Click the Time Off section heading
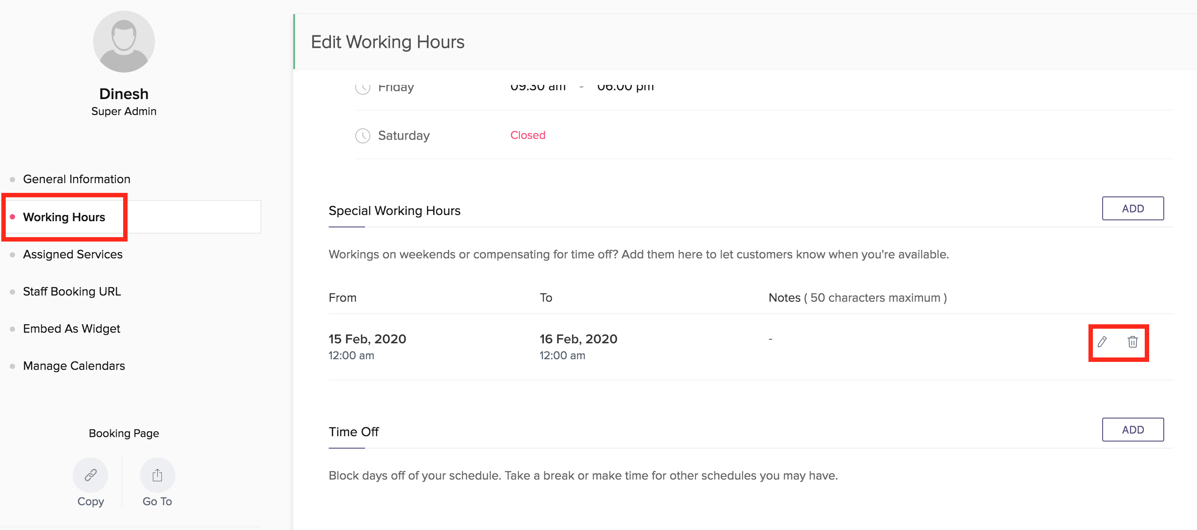The image size is (1197, 530). coord(353,432)
